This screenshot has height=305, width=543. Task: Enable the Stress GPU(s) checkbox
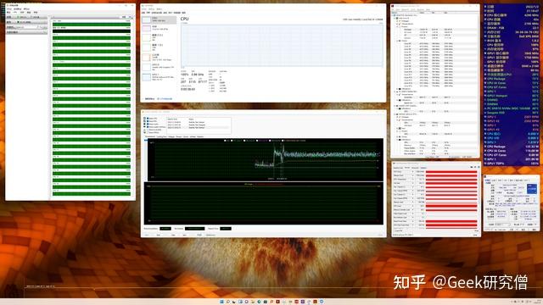[x=148, y=132]
